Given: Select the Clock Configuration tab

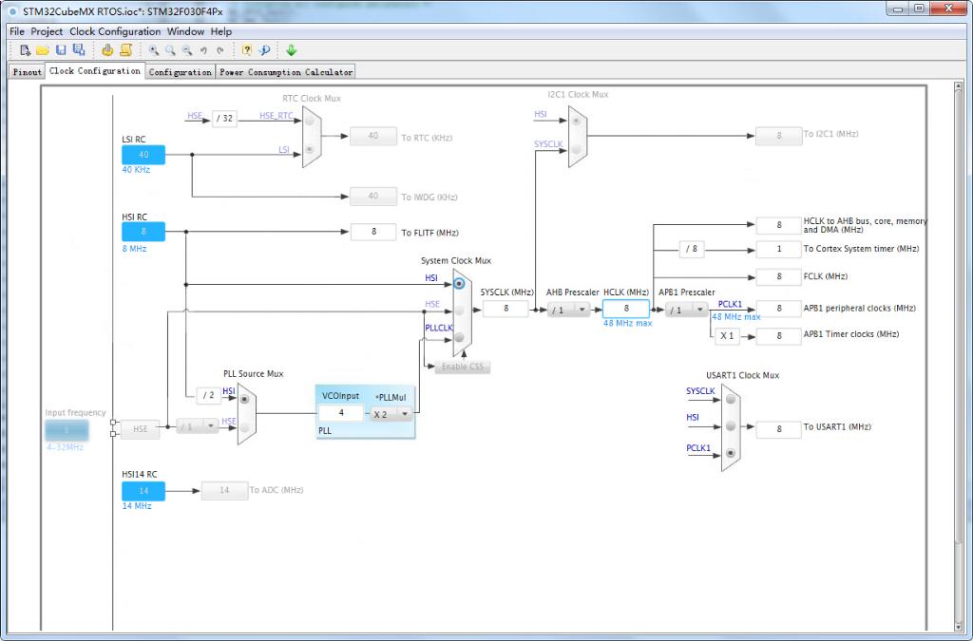Looking at the screenshot, I should coord(95,70).
